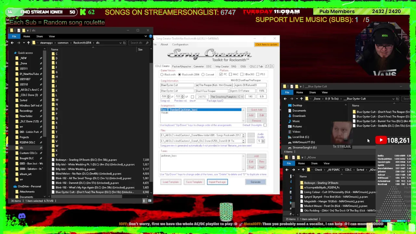The image size is (416, 234).
Task: Open the recent locations dropdown in dlc window
Action: pos(23,43)
